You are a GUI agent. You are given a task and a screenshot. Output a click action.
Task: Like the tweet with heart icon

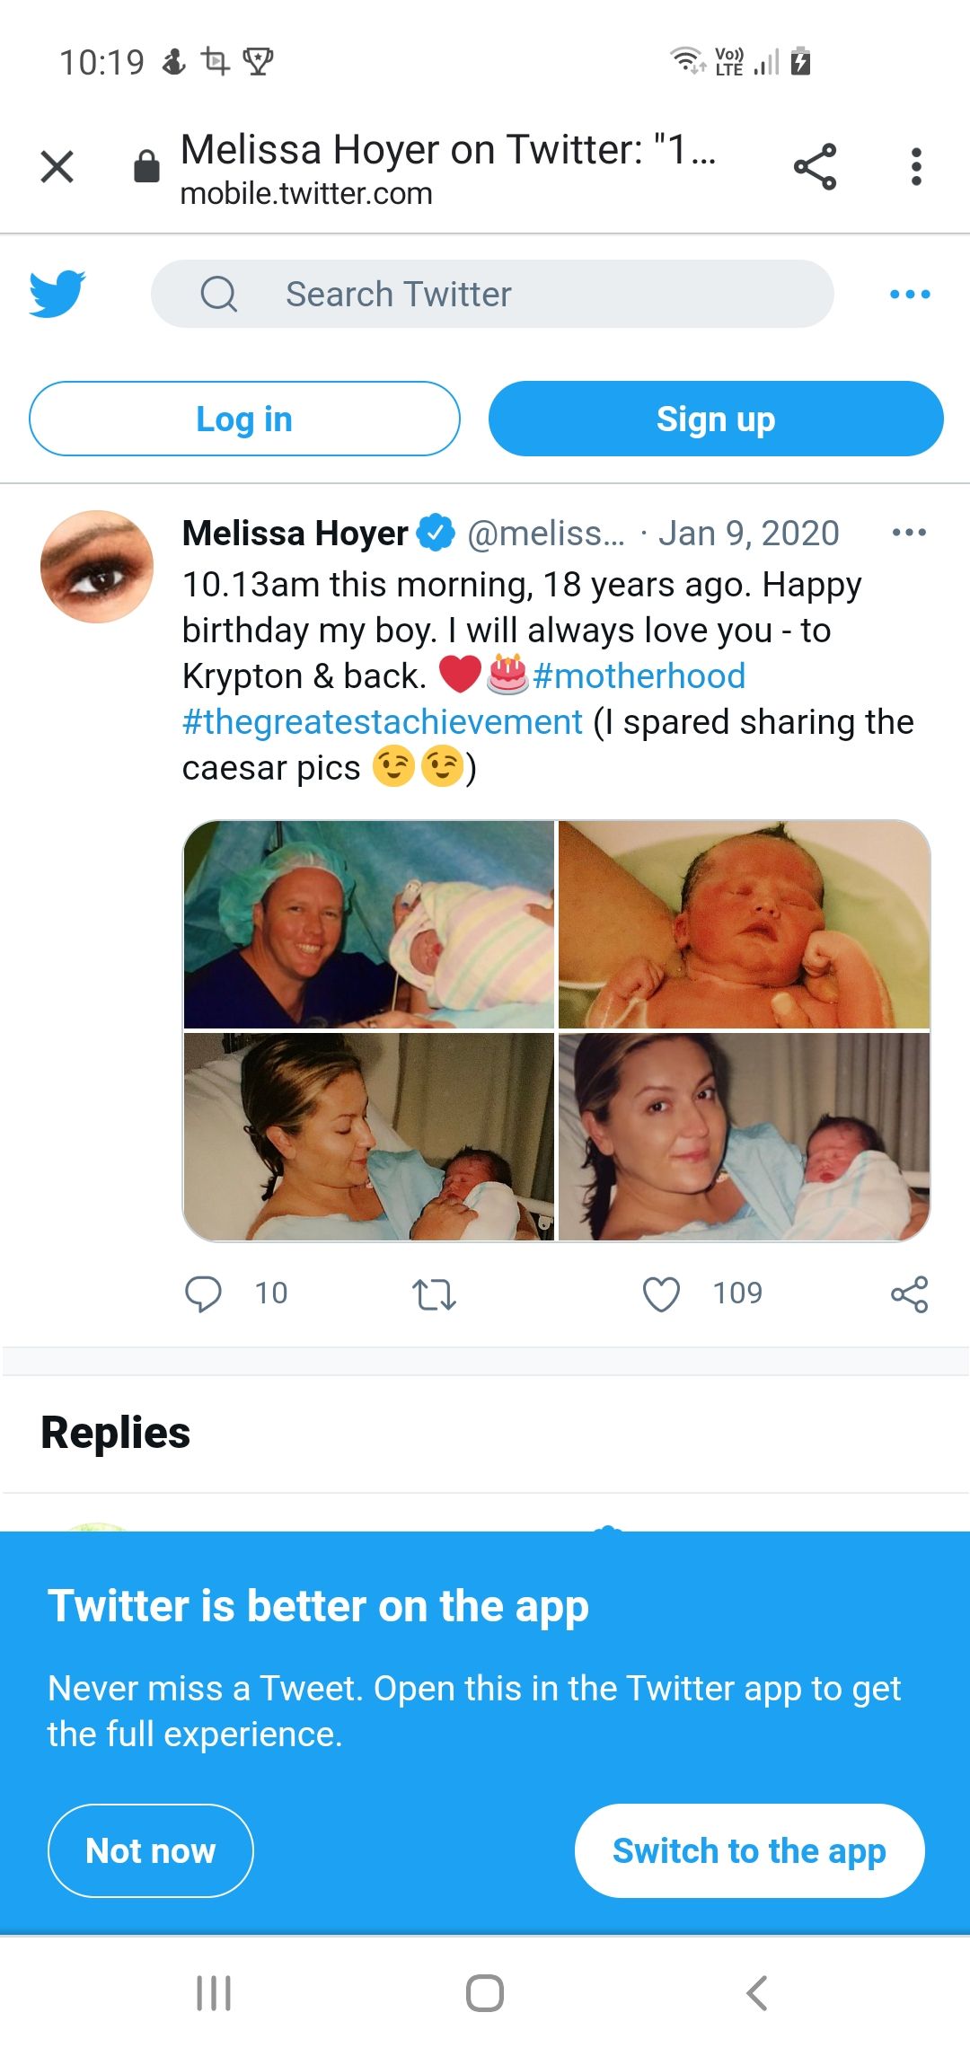[662, 1294]
